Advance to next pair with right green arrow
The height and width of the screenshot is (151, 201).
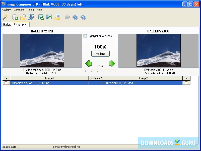(x=112, y=63)
